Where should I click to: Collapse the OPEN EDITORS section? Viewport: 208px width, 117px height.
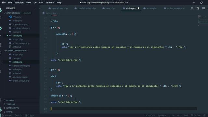[x=13, y=13]
